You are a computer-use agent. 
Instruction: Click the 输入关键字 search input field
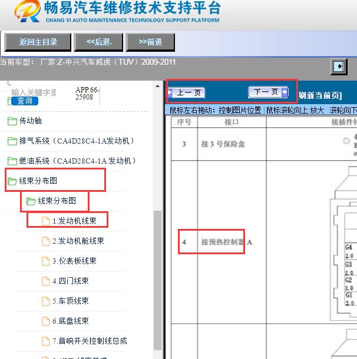pos(34,93)
